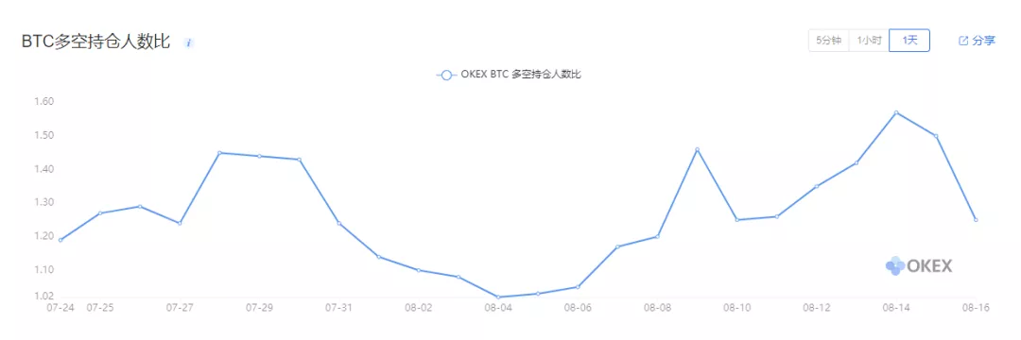Screen dimensions: 1021x340
Task: Click the lowest data point at 08-04
Action: click(498, 297)
